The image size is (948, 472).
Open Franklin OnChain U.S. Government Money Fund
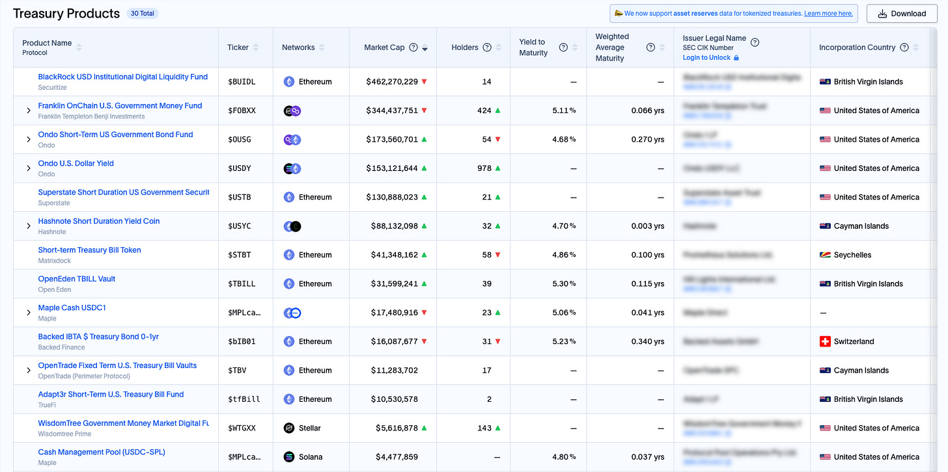pos(120,105)
